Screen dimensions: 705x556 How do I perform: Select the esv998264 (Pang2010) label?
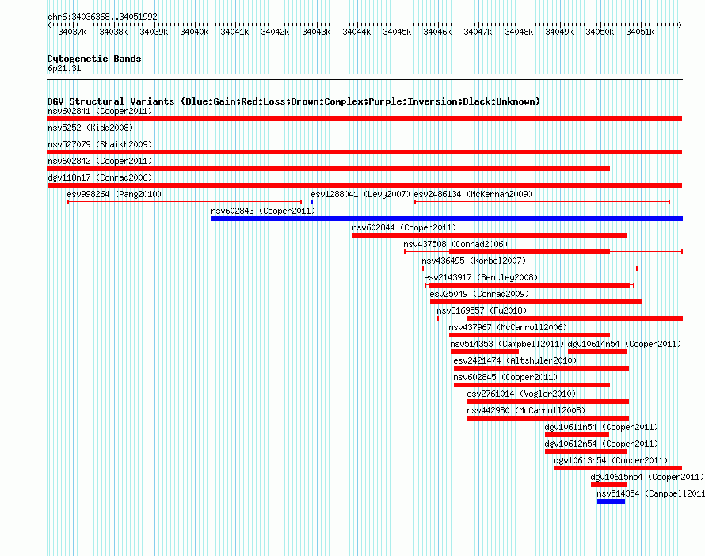pyautogui.click(x=114, y=194)
